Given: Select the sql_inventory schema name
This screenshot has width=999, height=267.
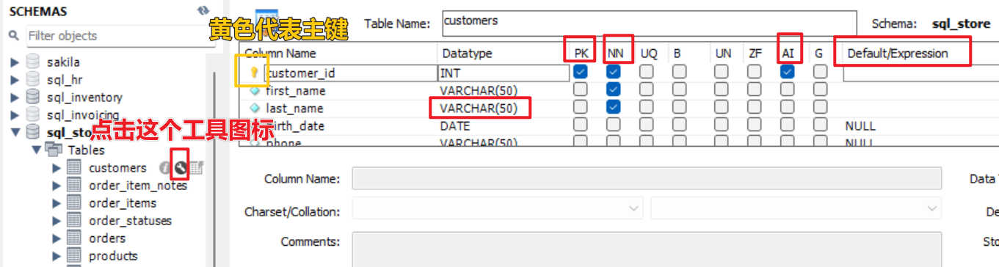Looking at the screenshot, I should tap(84, 97).
